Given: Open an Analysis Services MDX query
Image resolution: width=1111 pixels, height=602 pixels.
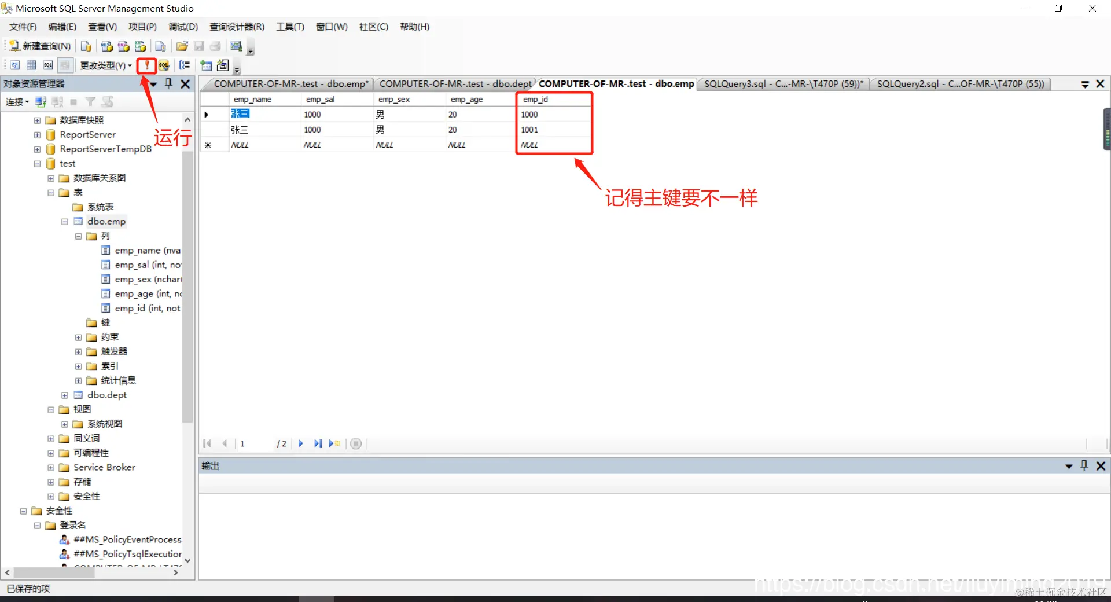Looking at the screenshot, I should [106, 46].
